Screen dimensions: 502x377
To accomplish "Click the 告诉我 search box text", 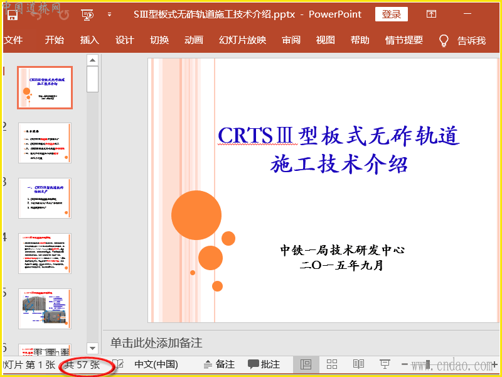I will coord(472,41).
